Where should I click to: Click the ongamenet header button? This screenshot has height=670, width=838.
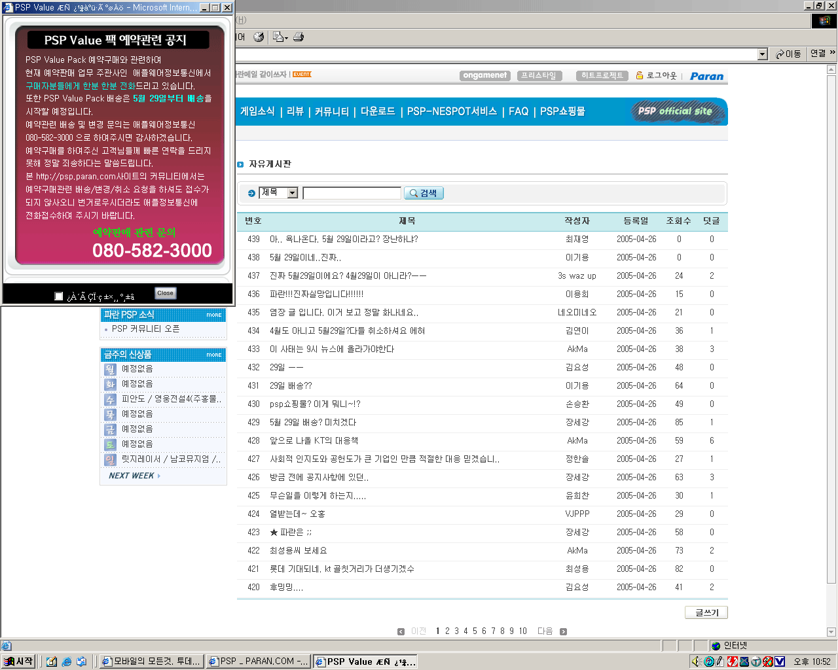pos(485,75)
